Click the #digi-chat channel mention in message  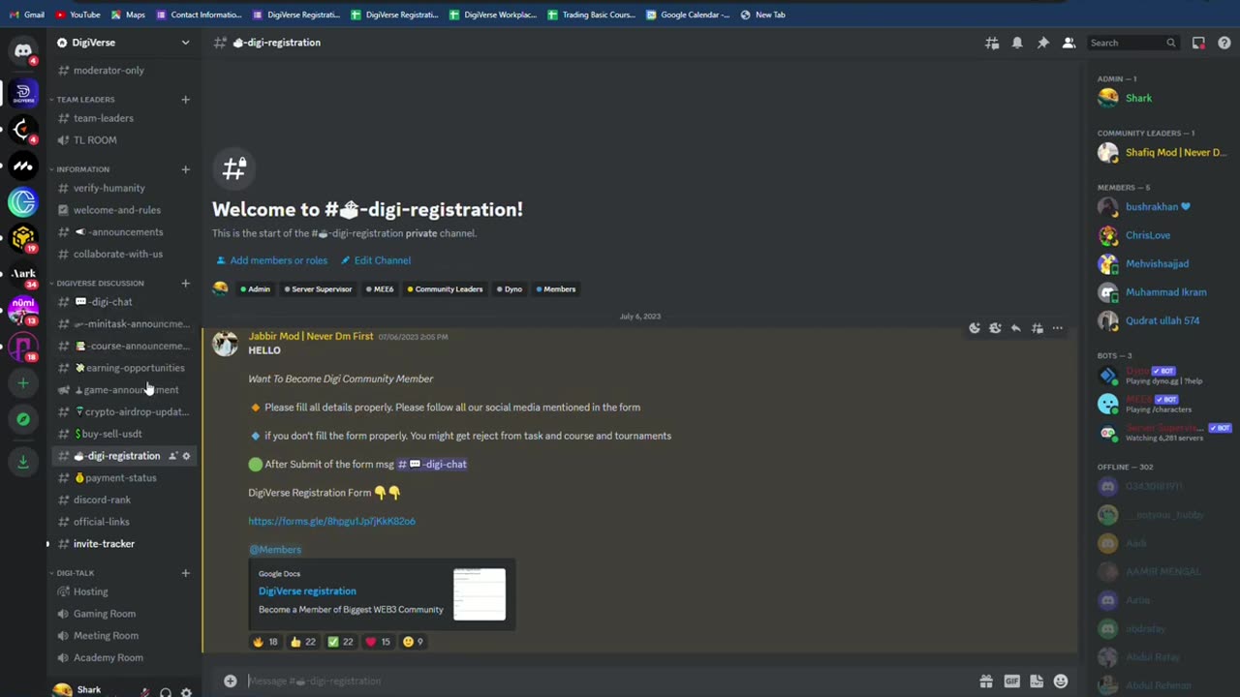click(432, 464)
